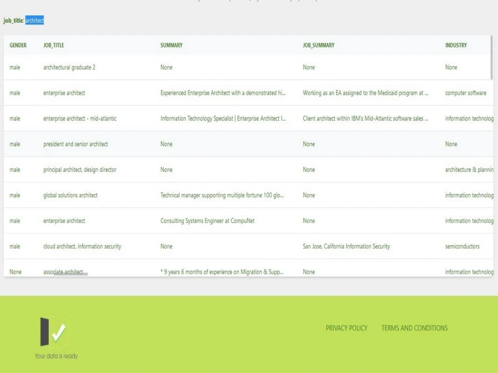Click the vertical scrollbar of the table
This screenshot has height=373, width=498.
coord(492,57)
